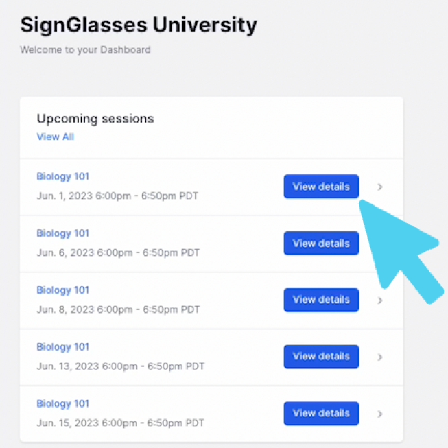Expand chevron arrow for Jun. 8 session

point(380,300)
